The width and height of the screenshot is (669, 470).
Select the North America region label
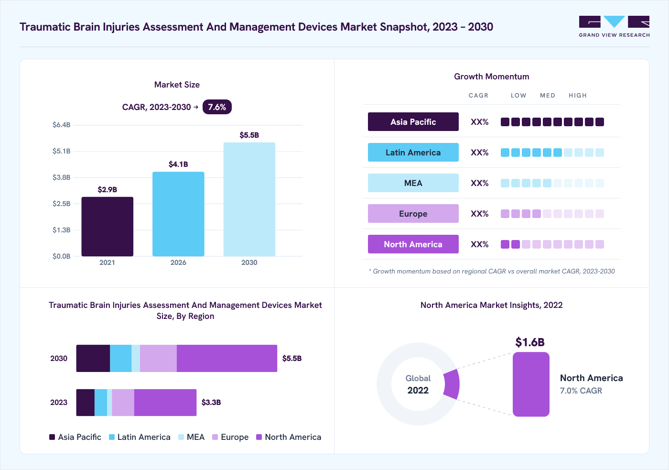(413, 244)
